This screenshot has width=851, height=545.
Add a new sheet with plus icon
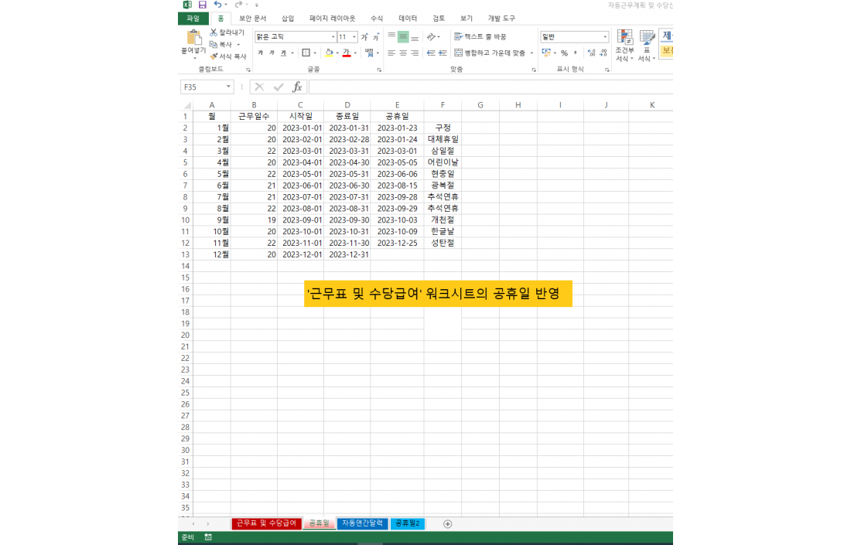[x=447, y=523]
